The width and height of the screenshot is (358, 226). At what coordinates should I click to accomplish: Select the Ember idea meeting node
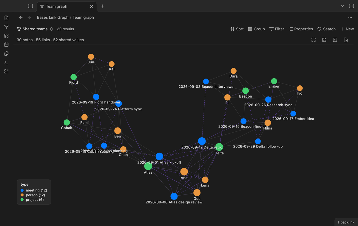(293, 114)
